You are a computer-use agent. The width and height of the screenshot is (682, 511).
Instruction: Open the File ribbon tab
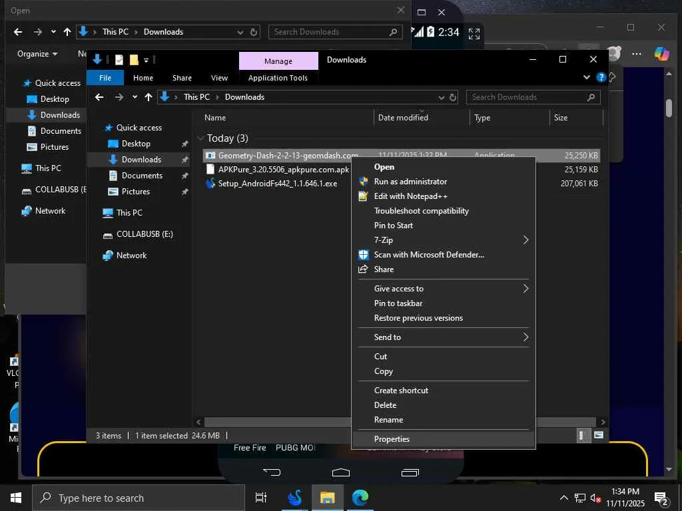coord(105,78)
